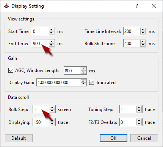Increase Time Line Interval up arrow
Screen dimensions: 163x147
pos(143,30)
